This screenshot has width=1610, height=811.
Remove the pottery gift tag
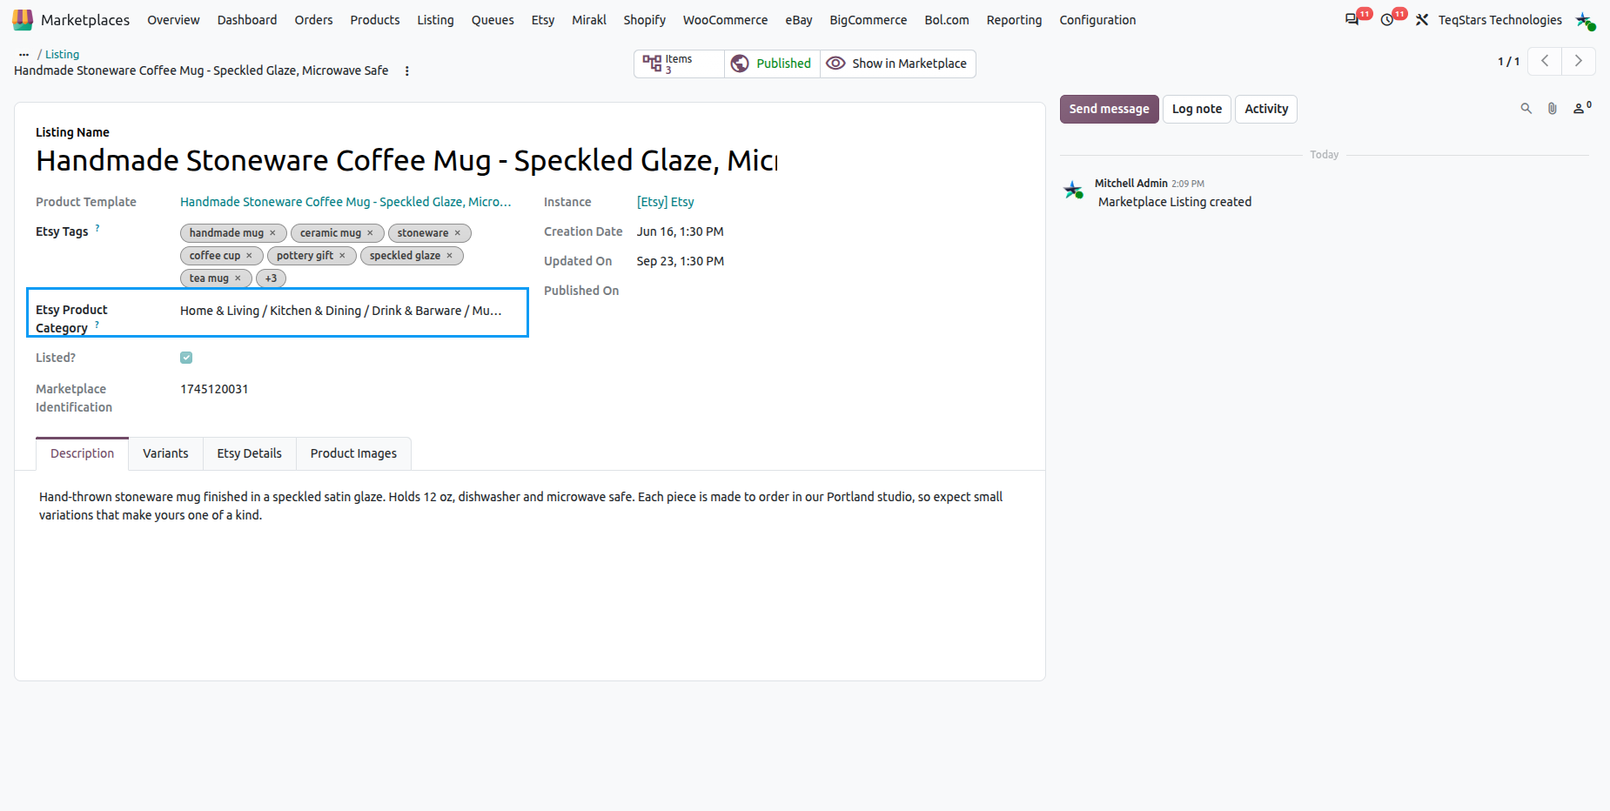tap(342, 256)
